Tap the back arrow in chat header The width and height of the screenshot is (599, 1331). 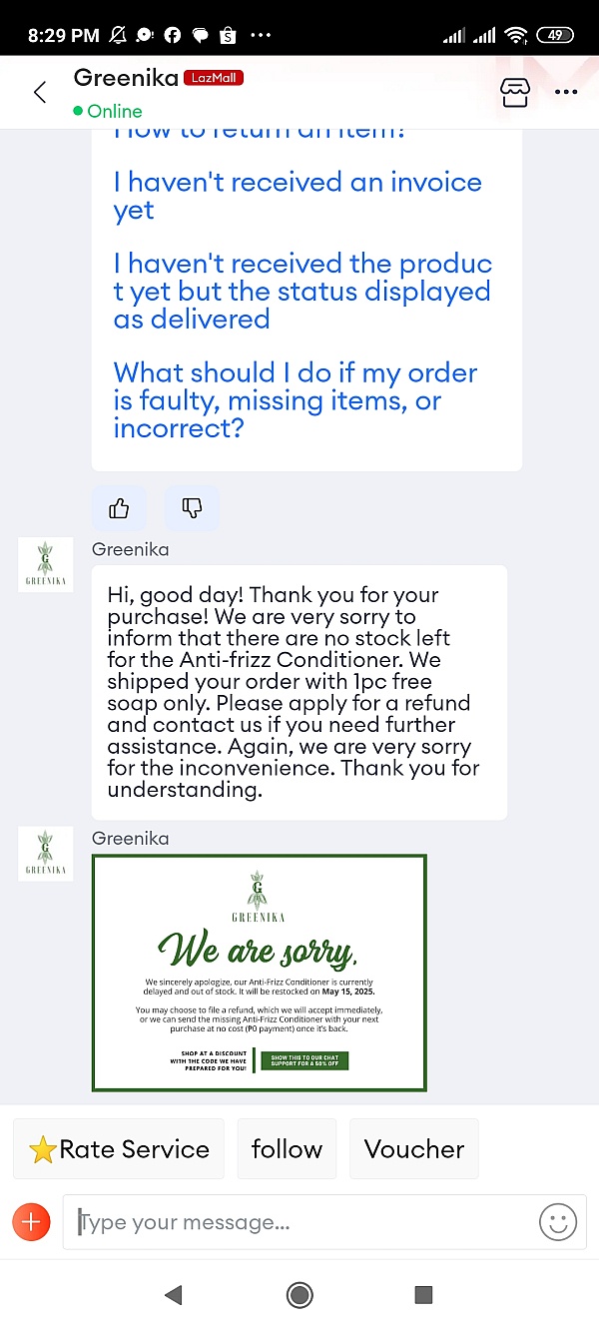[40, 93]
